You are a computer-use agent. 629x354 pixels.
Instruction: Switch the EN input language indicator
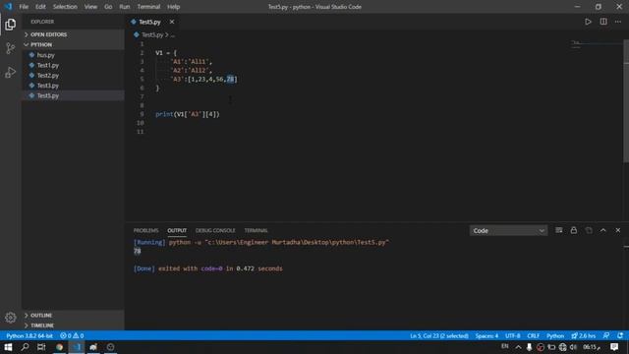tap(504, 346)
